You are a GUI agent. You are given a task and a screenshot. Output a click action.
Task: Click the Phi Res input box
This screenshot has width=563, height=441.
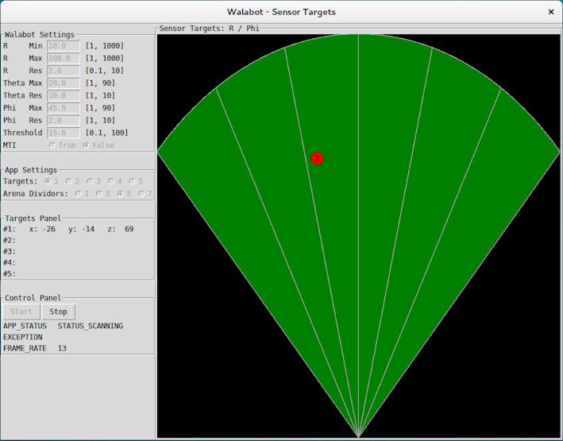[64, 121]
